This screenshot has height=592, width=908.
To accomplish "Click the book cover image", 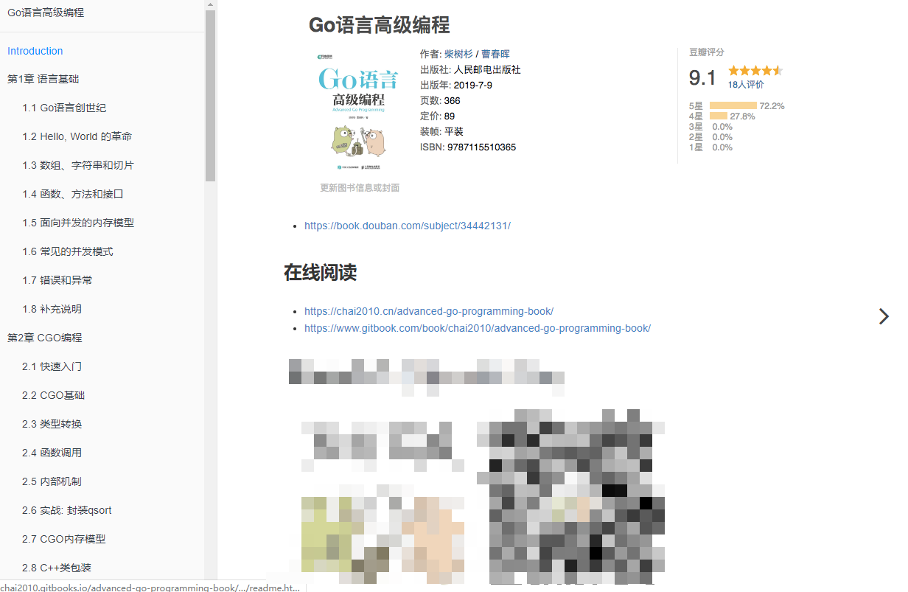I will [x=357, y=111].
